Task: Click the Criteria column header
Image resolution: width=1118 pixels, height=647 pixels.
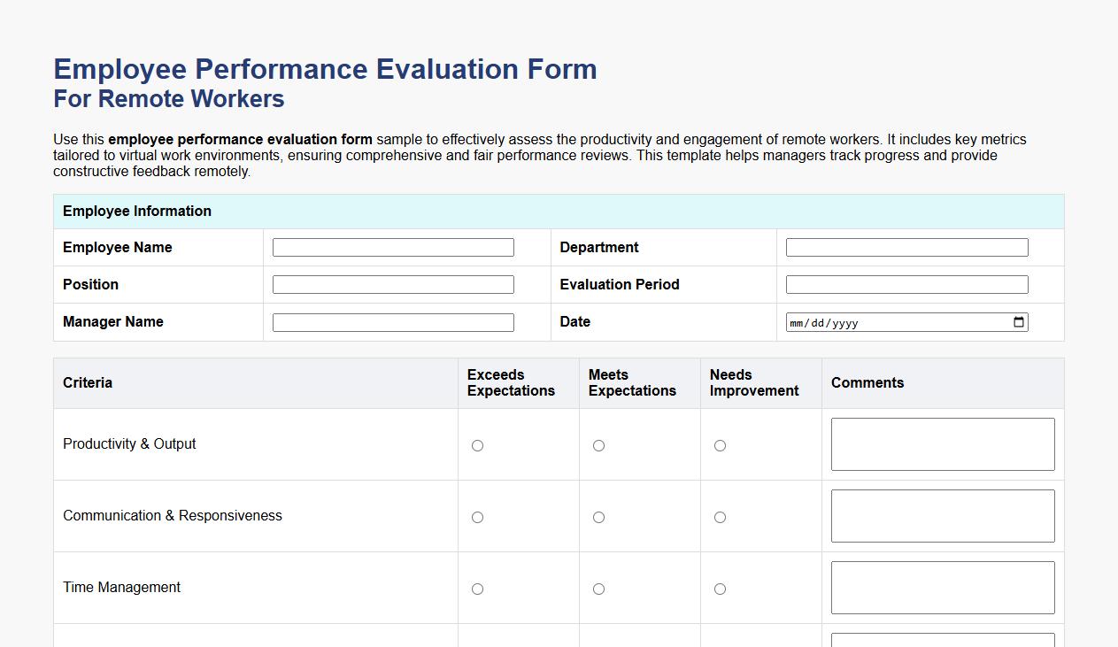Action: pos(88,382)
